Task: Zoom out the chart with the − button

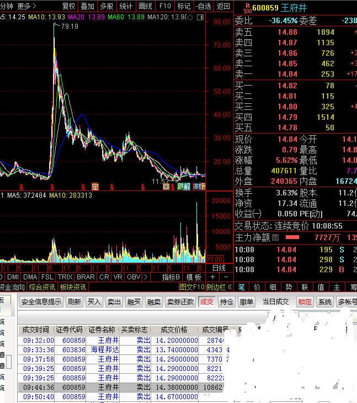Action: click(226, 277)
